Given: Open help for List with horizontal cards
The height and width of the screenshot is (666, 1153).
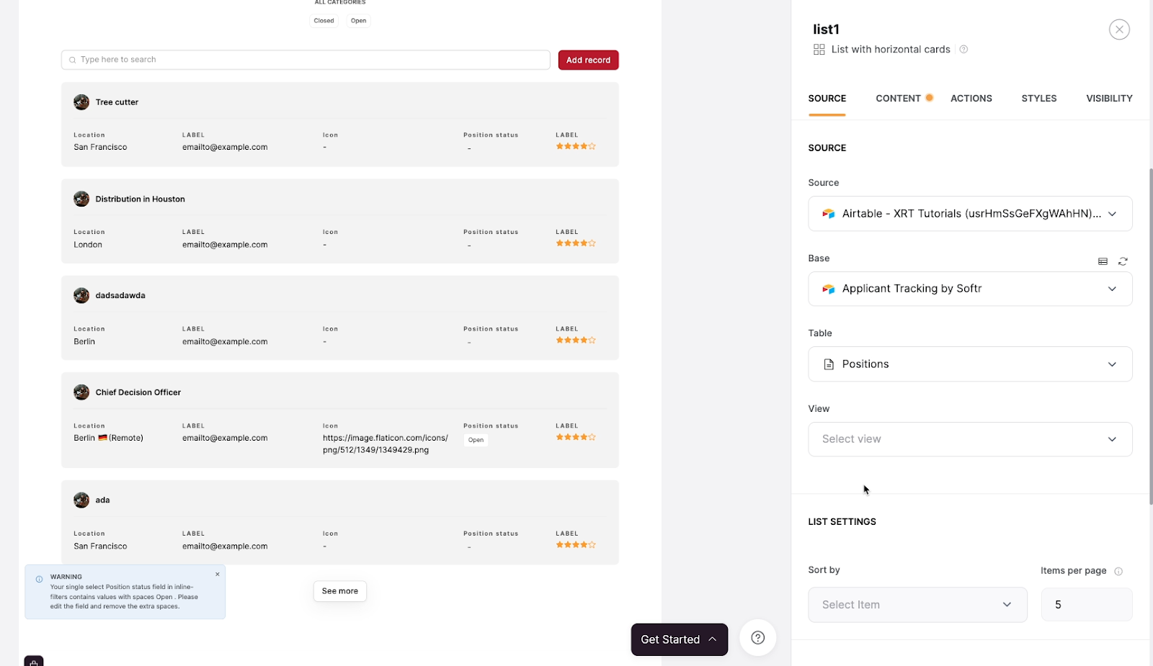Looking at the screenshot, I should tap(963, 50).
